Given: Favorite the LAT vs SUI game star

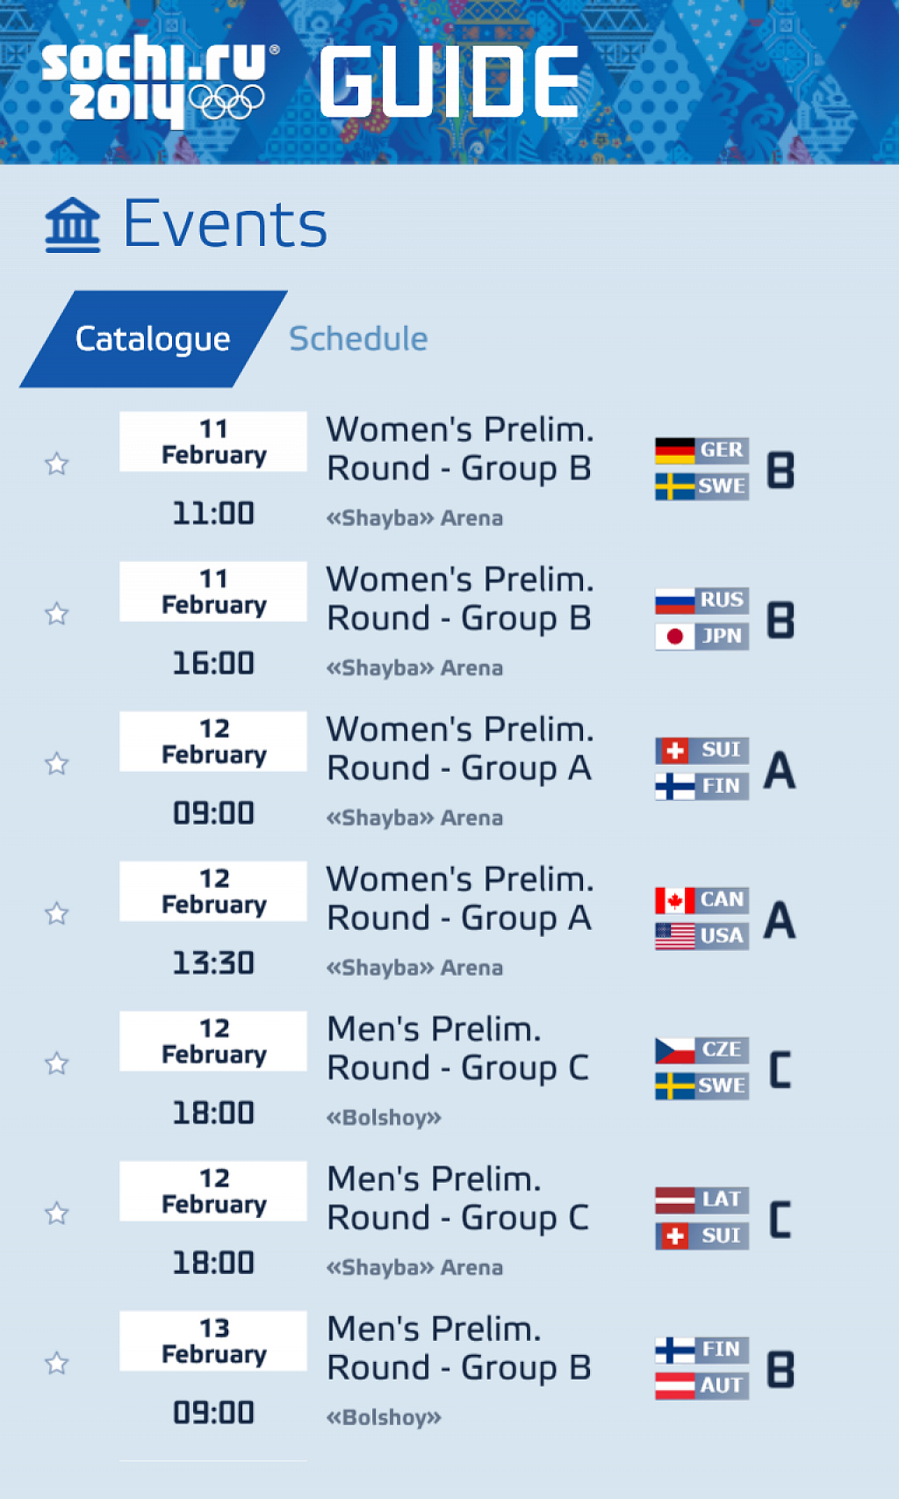Looking at the screenshot, I should (x=57, y=1214).
